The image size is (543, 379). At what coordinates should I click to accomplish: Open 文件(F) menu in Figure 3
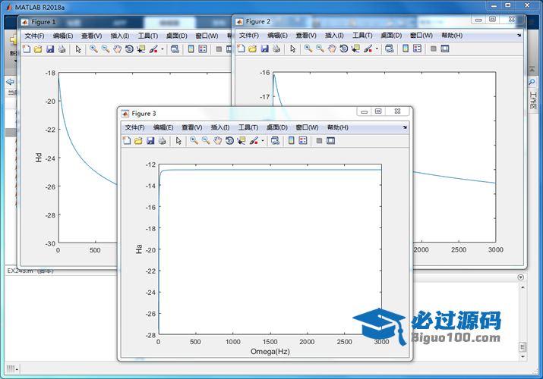click(134, 127)
